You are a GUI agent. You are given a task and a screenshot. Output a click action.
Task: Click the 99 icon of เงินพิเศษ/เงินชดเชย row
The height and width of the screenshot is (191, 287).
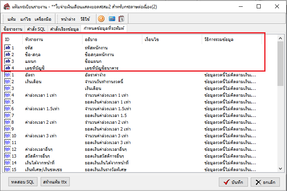[x=8, y=170]
